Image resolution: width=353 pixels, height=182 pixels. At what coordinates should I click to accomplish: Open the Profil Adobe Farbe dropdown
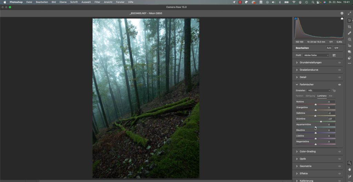[316, 55]
